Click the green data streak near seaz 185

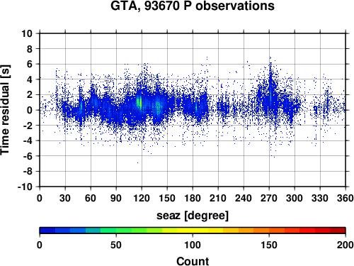coord(196,108)
